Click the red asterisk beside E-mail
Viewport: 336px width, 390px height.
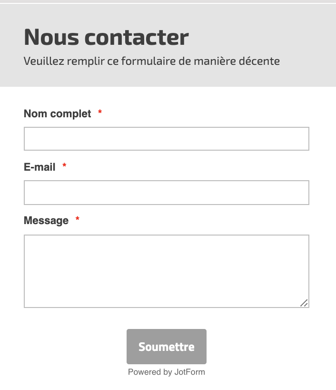pos(64,166)
